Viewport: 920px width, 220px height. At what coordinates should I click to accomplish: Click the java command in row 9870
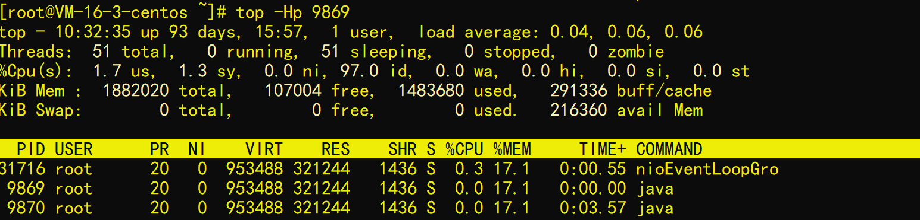(655, 208)
